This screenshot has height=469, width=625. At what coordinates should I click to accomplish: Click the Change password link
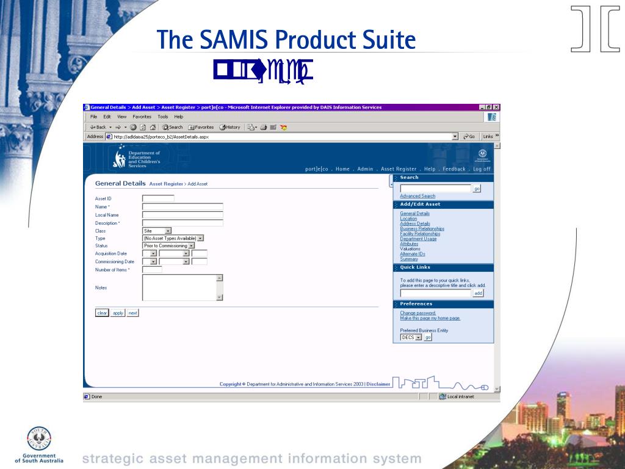pyautogui.click(x=418, y=313)
